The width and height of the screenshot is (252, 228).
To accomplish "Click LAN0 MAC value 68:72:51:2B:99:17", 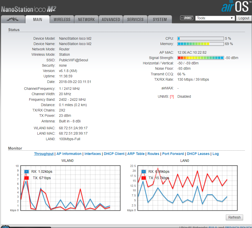I will point(73,134).
